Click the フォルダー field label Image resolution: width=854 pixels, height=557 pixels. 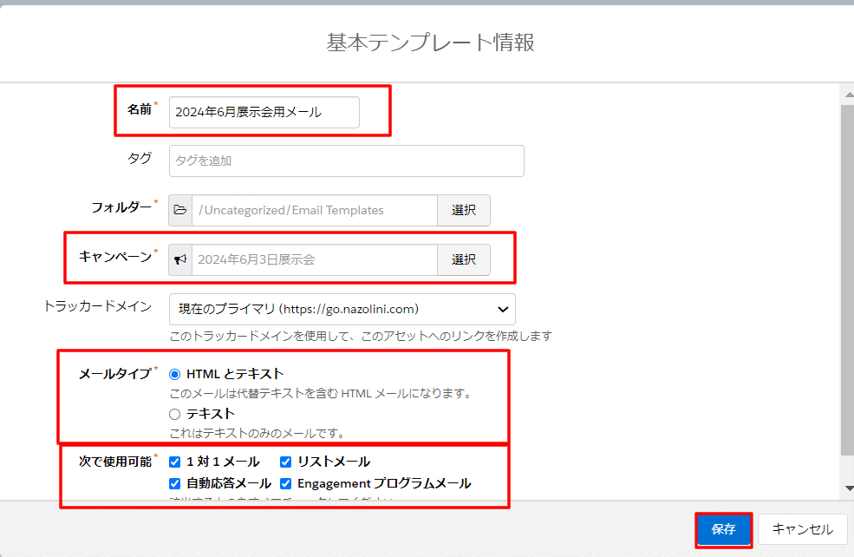[121, 207]
